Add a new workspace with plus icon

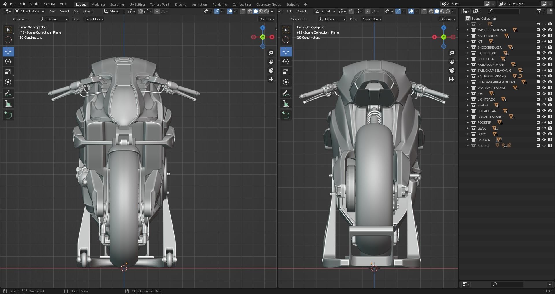pyautogui.click(x=305, y=4)
